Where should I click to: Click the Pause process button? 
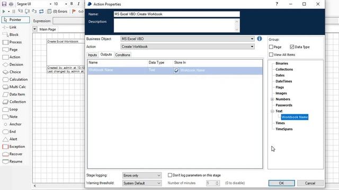14,12
